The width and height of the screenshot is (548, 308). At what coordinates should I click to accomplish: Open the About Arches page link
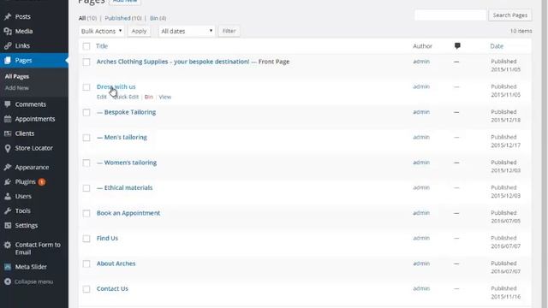coord(116,264)
